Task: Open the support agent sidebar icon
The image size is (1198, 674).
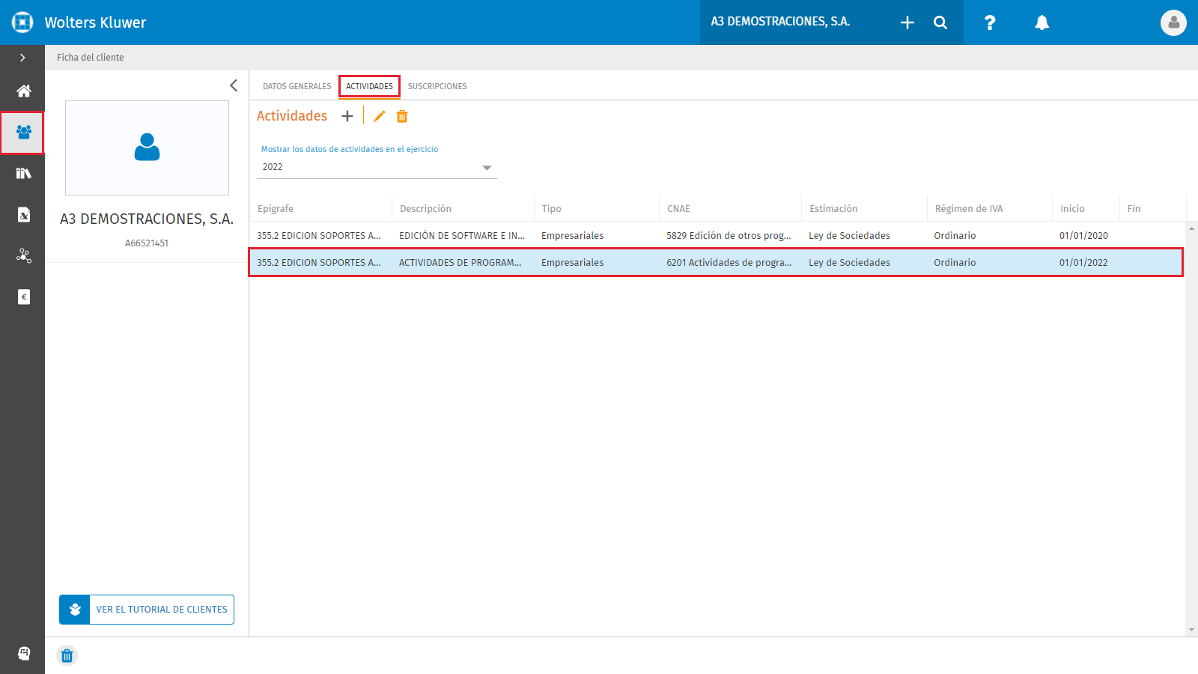Action: [24, 654]
